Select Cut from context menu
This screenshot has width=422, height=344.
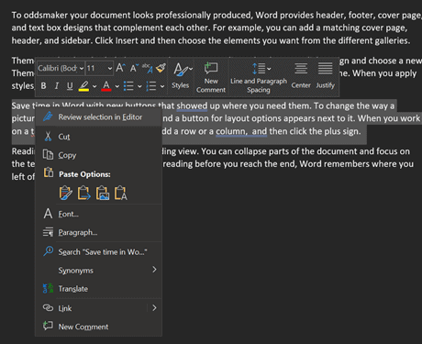click(x=98, y=137)
